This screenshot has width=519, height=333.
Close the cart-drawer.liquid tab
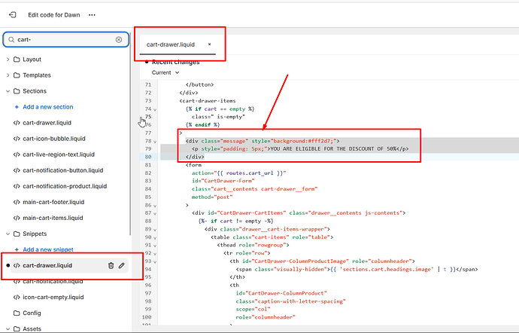pyautogui.click(x=210, y=44)
